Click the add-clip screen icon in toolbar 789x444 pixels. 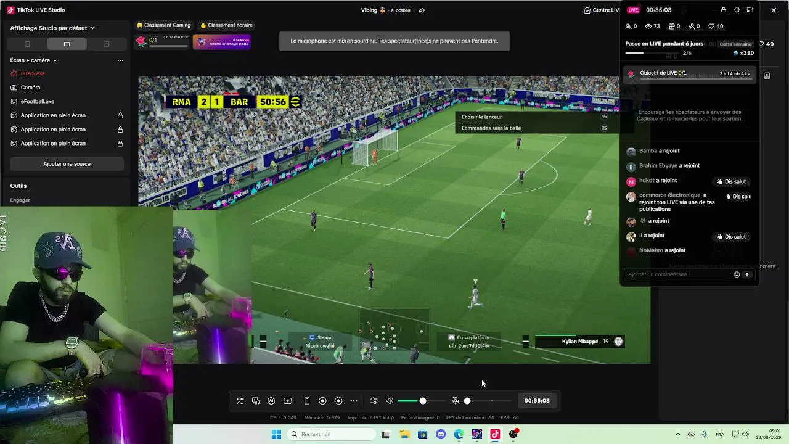pos(288,401)
